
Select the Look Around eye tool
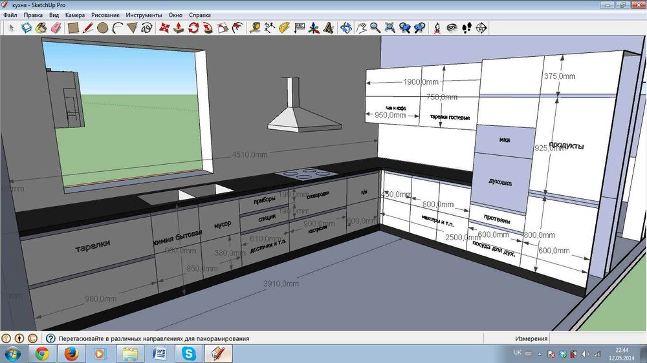click(x=452, y=28)
